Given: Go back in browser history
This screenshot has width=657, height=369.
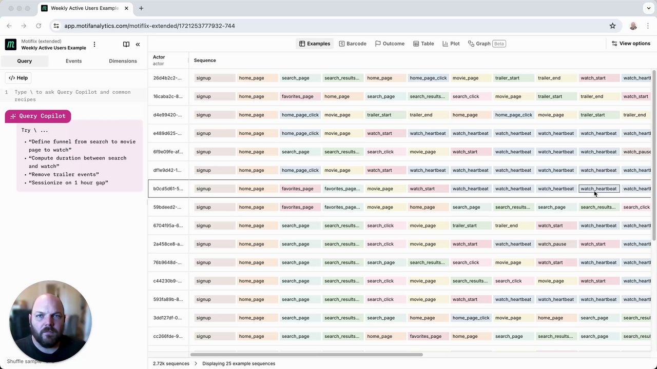Looking at the screenshot, I should (9, 26).
